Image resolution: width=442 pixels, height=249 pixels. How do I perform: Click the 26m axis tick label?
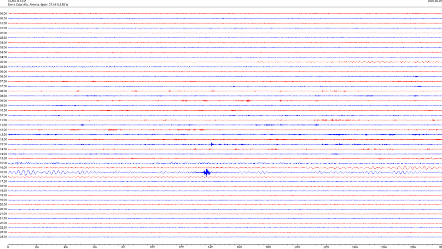point(384,247)
